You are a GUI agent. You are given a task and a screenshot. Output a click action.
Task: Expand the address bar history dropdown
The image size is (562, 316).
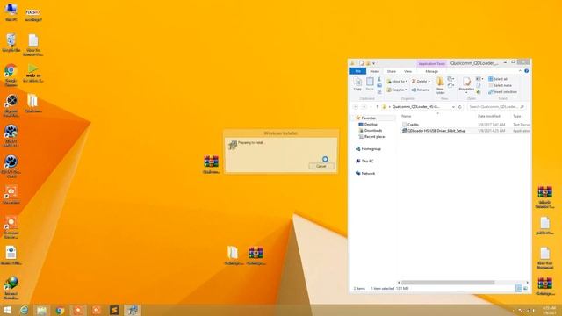click(x=453, y=107)
